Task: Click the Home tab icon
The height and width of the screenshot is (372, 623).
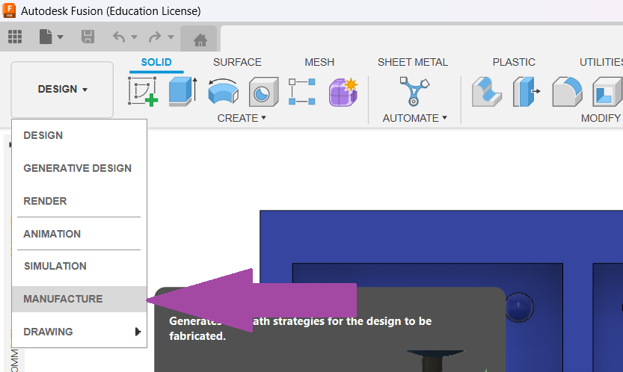Action: click(199, 39)
